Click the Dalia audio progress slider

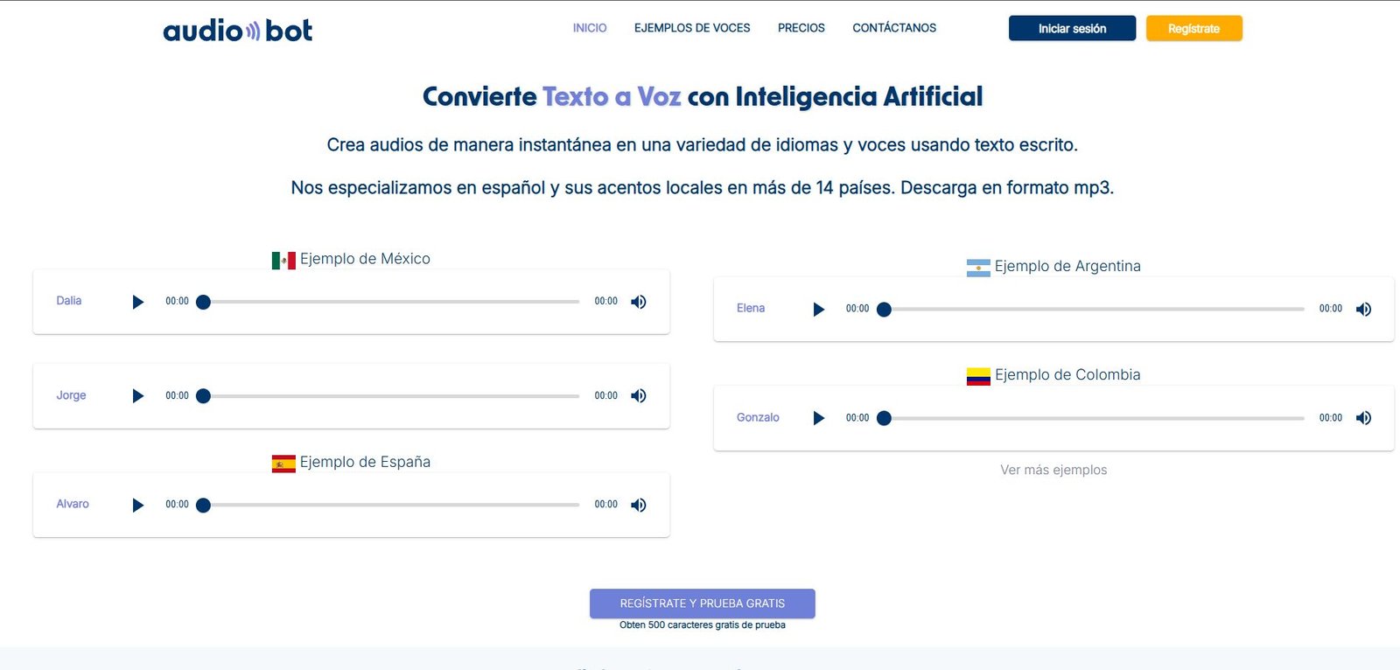(x=391, y=302)
